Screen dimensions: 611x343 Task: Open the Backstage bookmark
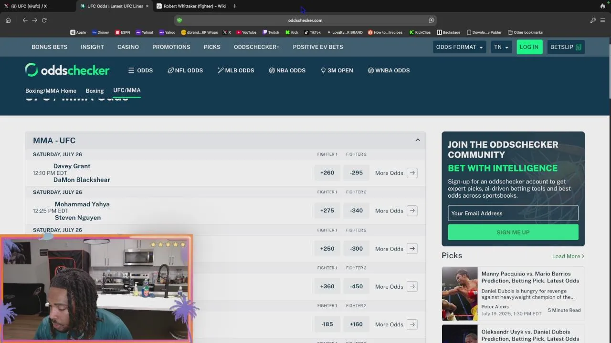point(449,32)
